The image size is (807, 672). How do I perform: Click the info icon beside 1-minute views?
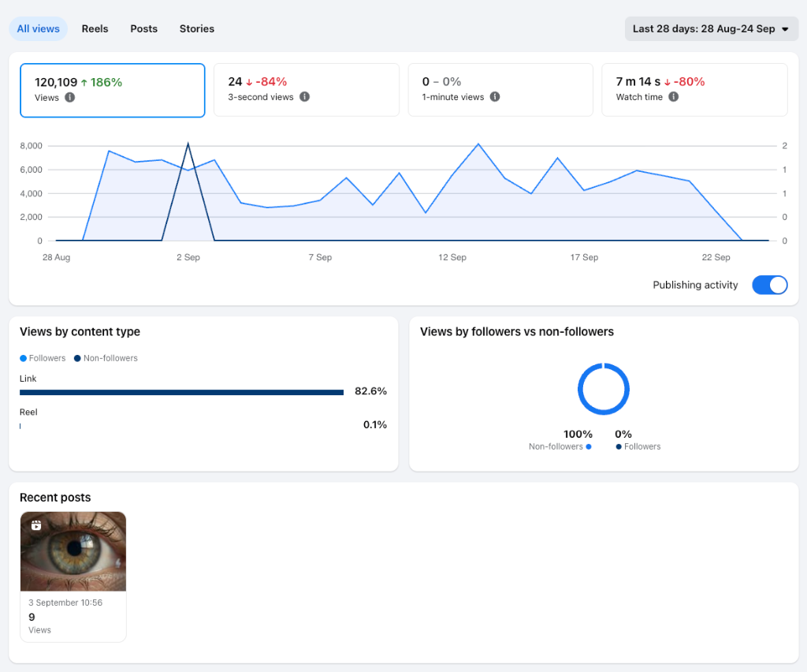(x=495, y=97)
